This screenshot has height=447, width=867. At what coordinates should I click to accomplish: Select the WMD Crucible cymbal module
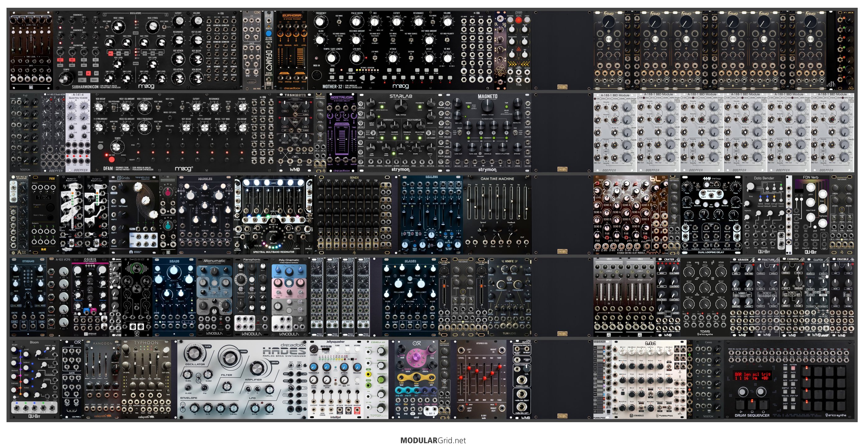pos(842,297)
